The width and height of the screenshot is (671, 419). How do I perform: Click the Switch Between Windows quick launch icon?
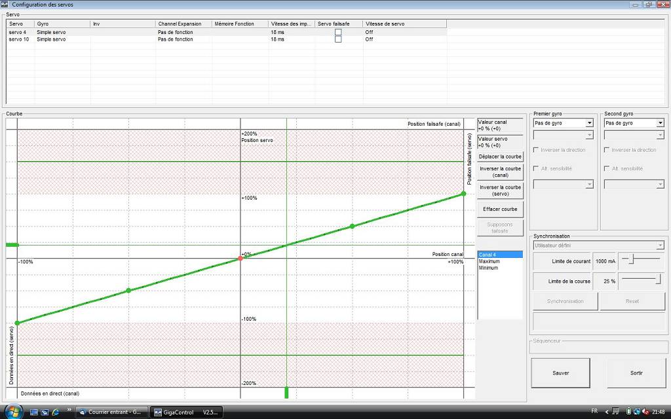pos(45,412)
